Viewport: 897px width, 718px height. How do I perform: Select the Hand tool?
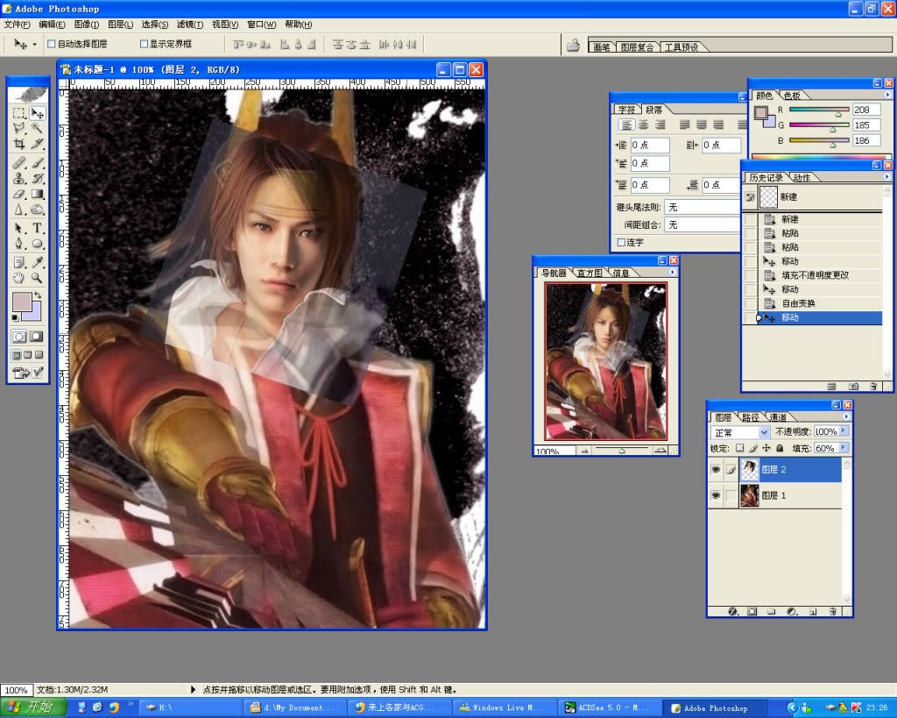pos(18,277)
